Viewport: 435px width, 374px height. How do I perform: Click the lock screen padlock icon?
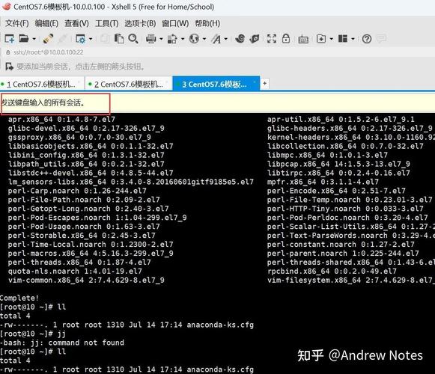[x=286, y=38]
